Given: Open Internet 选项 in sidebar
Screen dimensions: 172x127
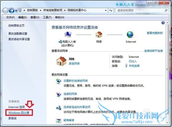Looking at the screenshot, I should click(x=17, y=107).
